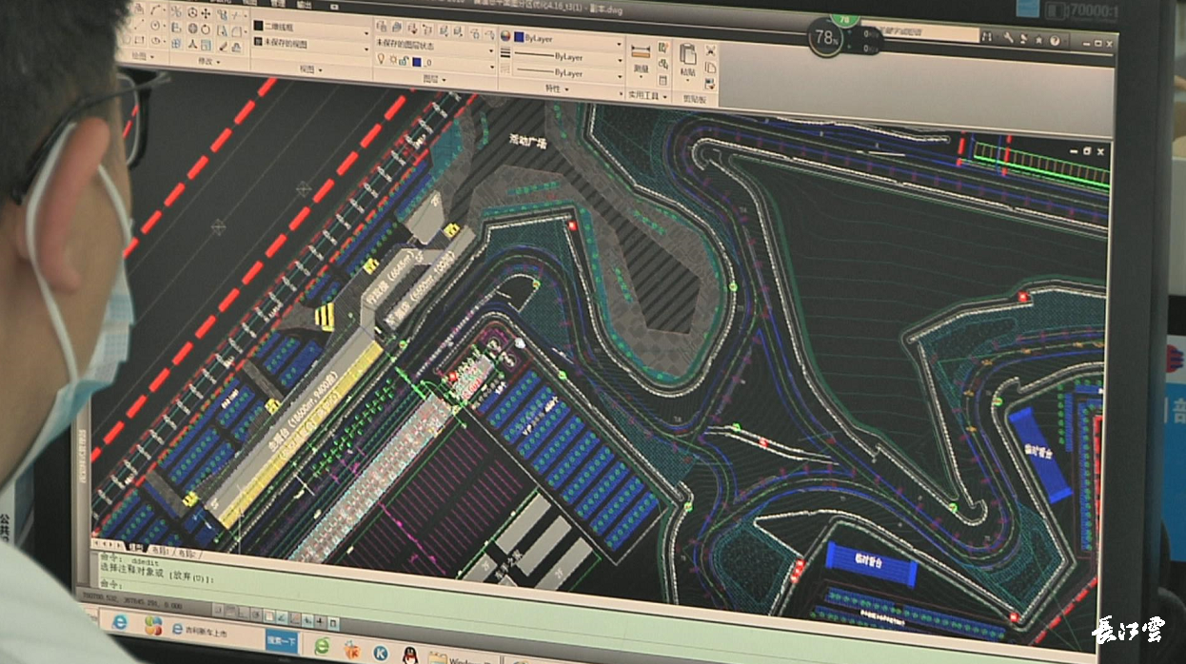1186x664 pixels.
Task: Toggle the layer on/off light bulb
Action: (x=381, y=60)
